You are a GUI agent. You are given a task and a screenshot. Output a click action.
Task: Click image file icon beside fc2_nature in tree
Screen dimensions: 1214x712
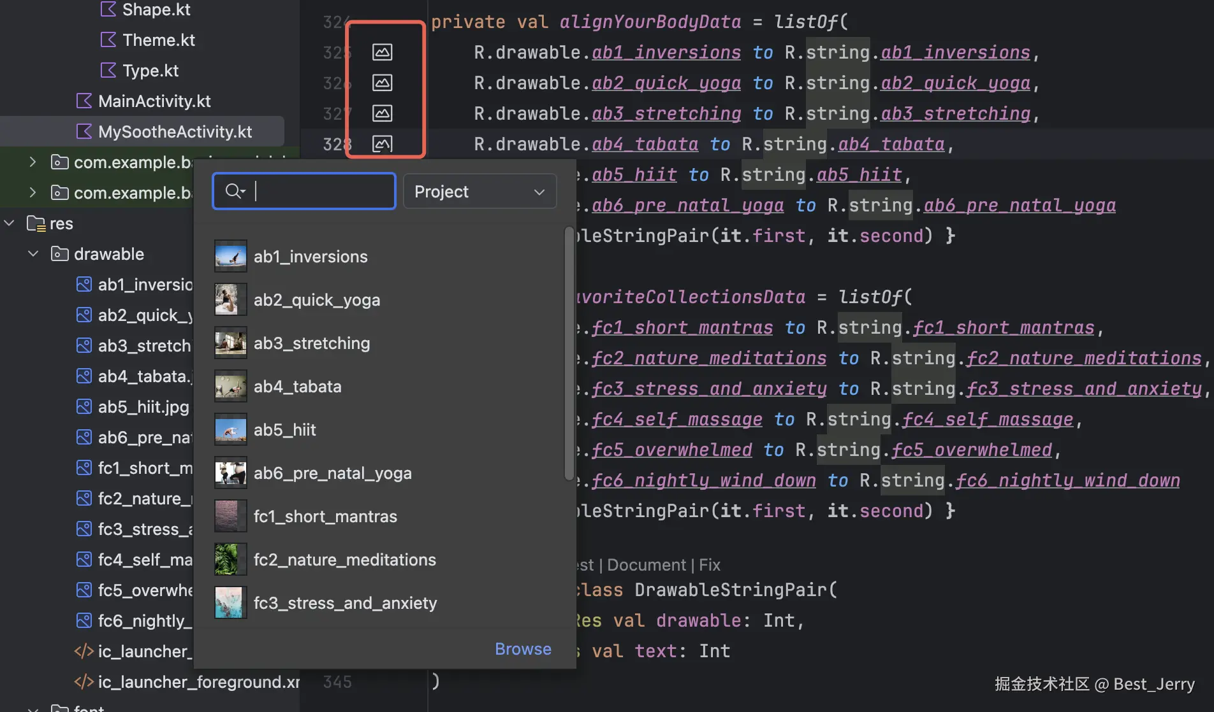point(84,499)
